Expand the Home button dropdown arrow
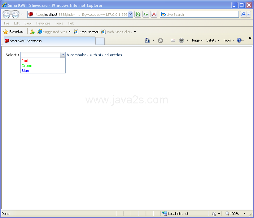The width and height of the screenshot is (254, 218). (153, 40)
